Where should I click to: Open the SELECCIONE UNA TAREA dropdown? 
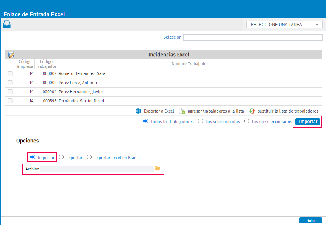284,25
